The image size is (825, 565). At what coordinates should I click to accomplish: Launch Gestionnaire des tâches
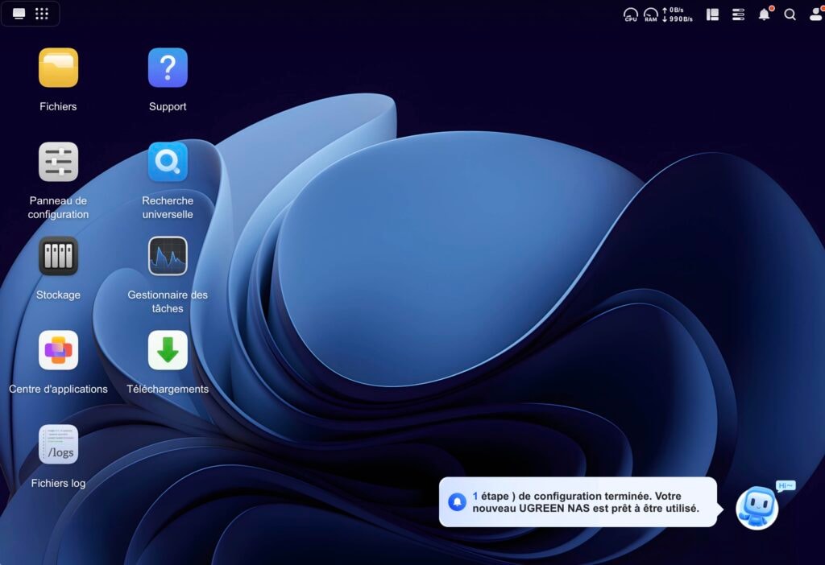pos(168,256)
